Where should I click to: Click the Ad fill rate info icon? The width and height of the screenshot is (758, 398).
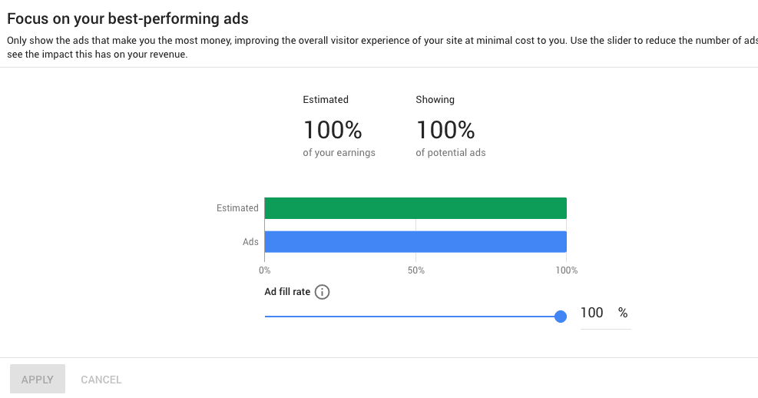click(x=323, y=292)
